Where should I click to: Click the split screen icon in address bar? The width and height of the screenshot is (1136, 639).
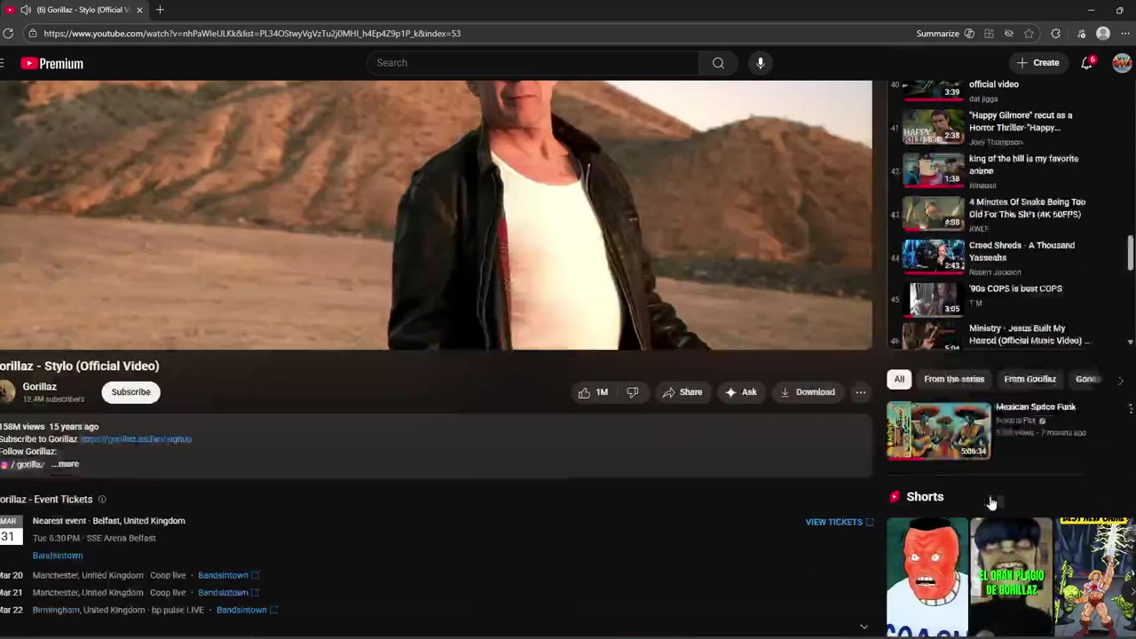click(x=990, y=34)
